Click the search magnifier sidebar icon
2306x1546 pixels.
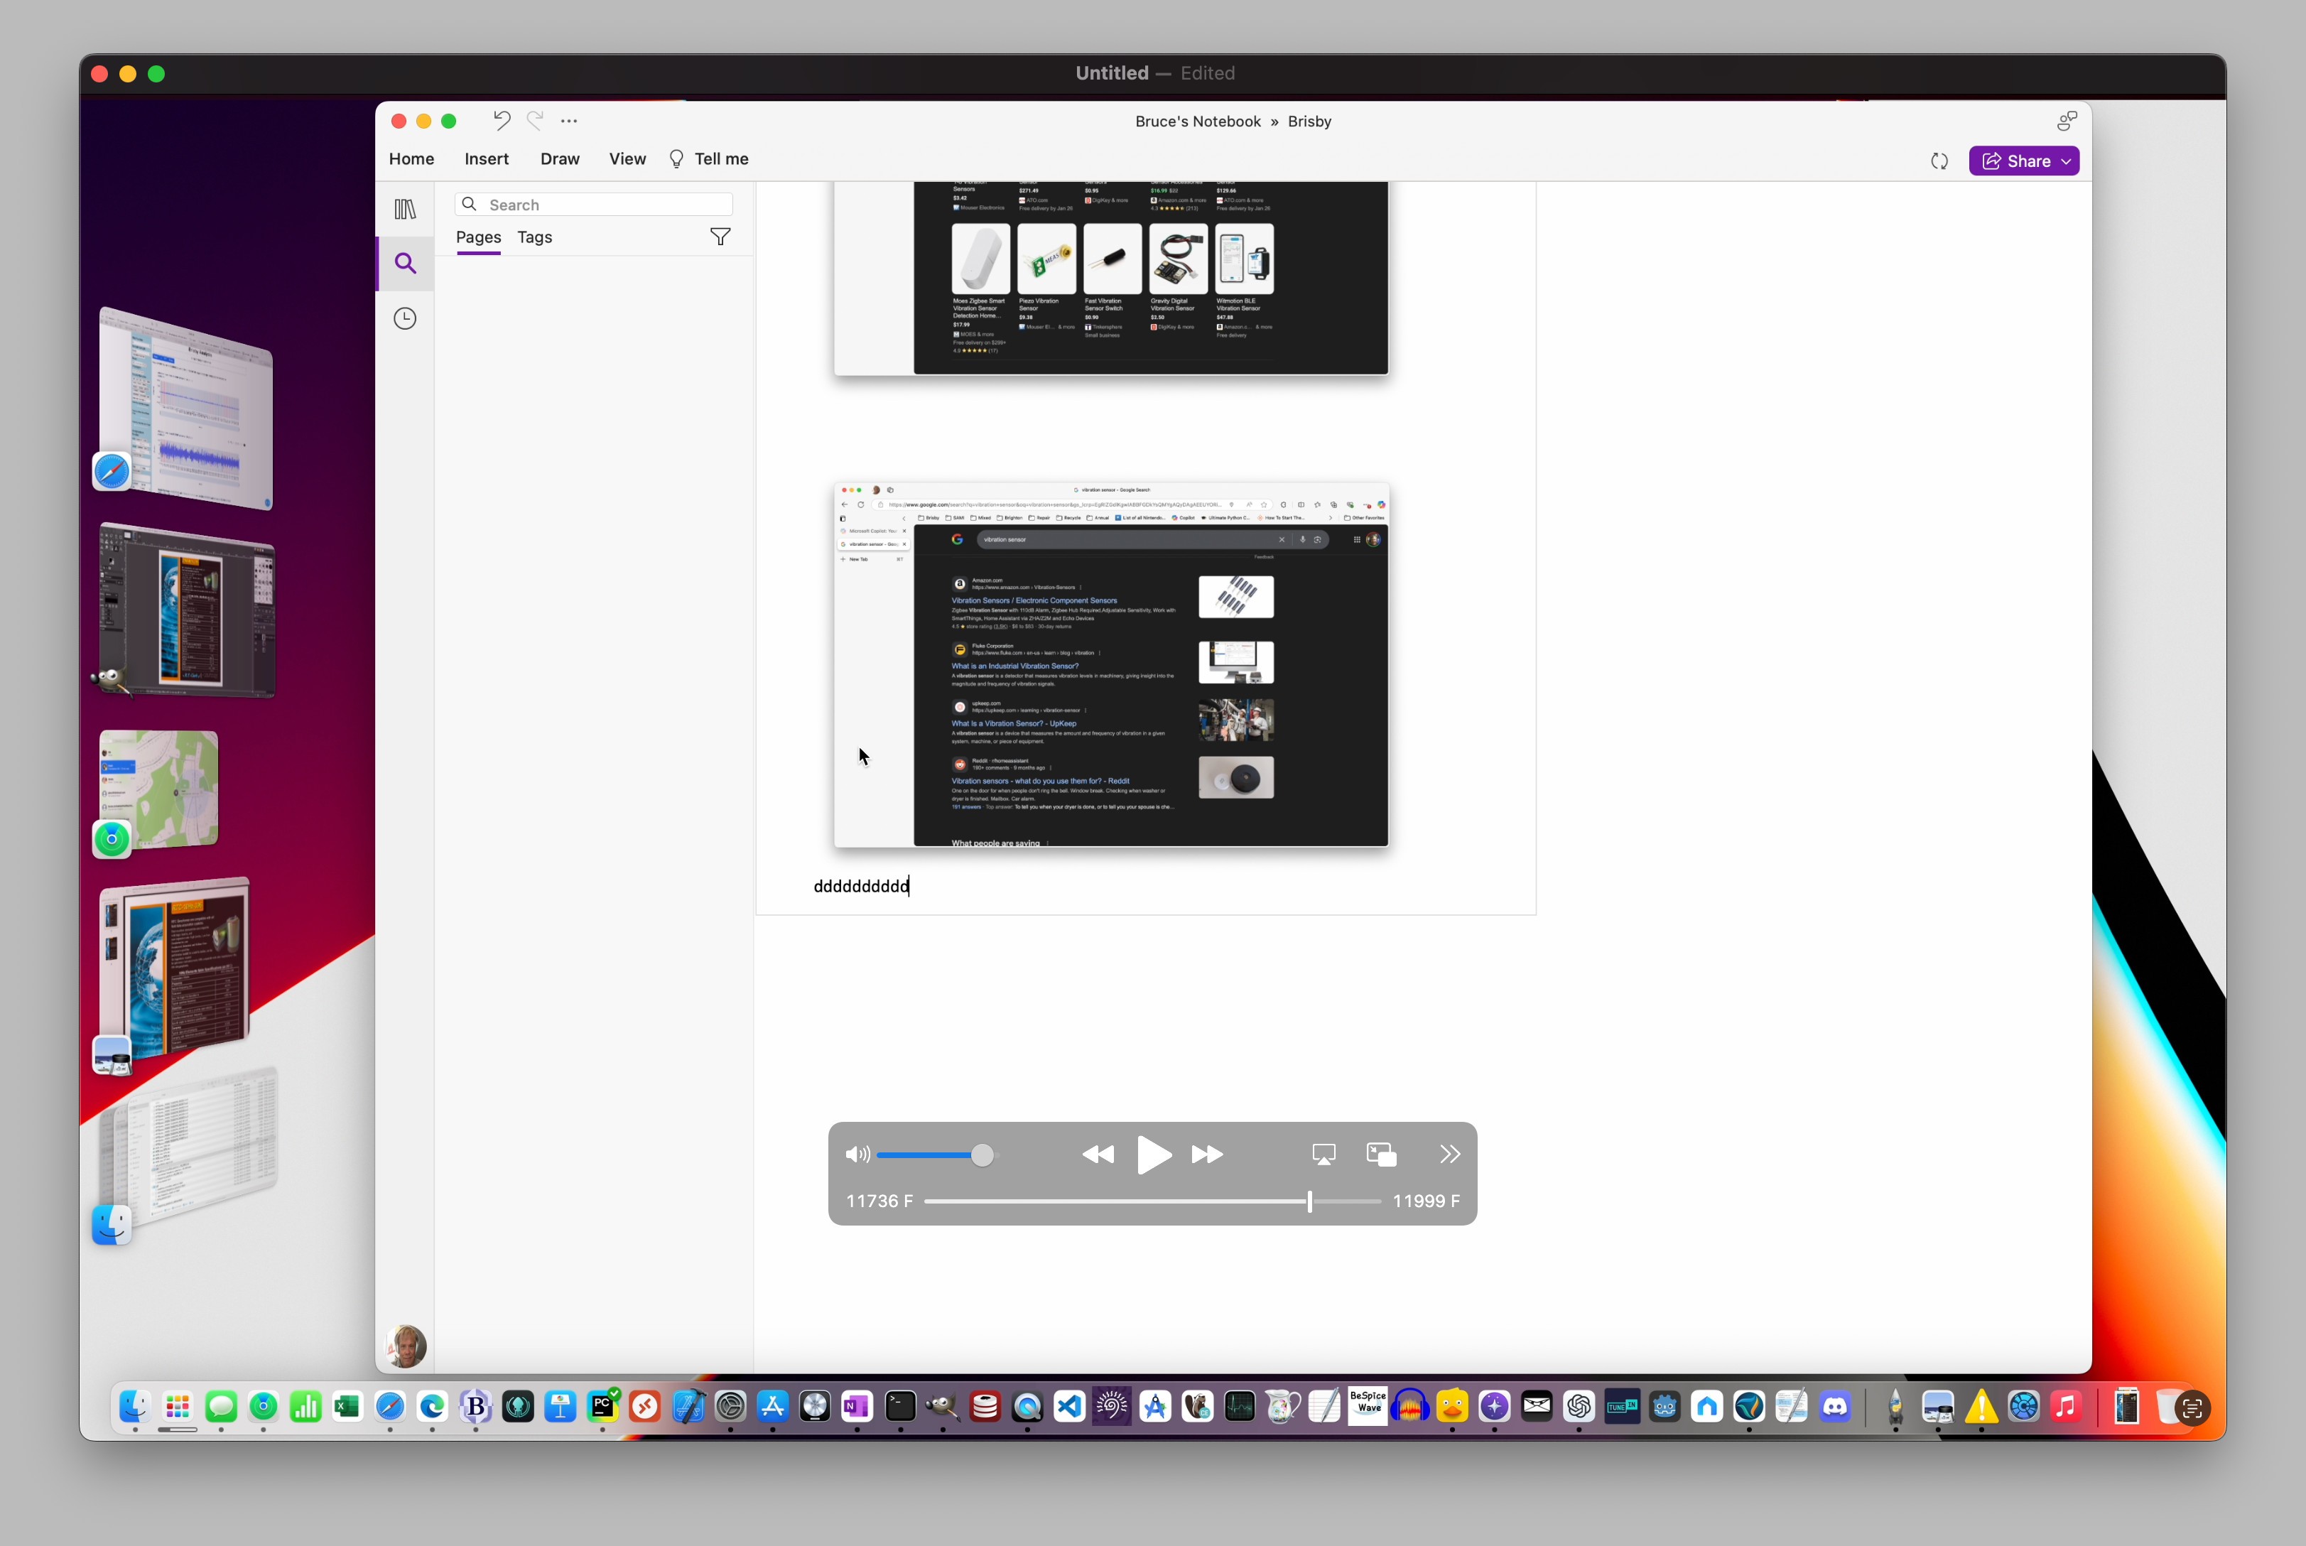pyautogui.click(x=404, y=264)
